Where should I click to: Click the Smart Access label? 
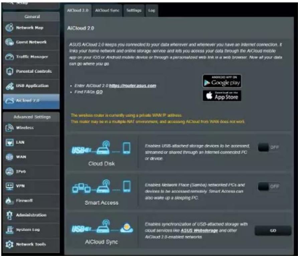click(102, 203)
